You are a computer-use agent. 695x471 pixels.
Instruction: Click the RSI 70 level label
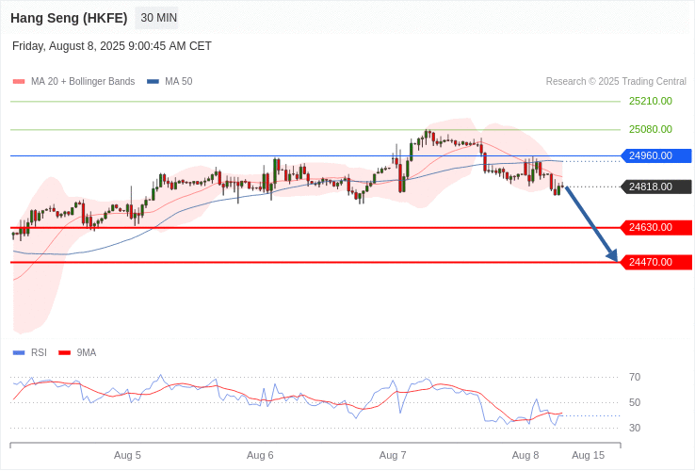tap(635, 378)
